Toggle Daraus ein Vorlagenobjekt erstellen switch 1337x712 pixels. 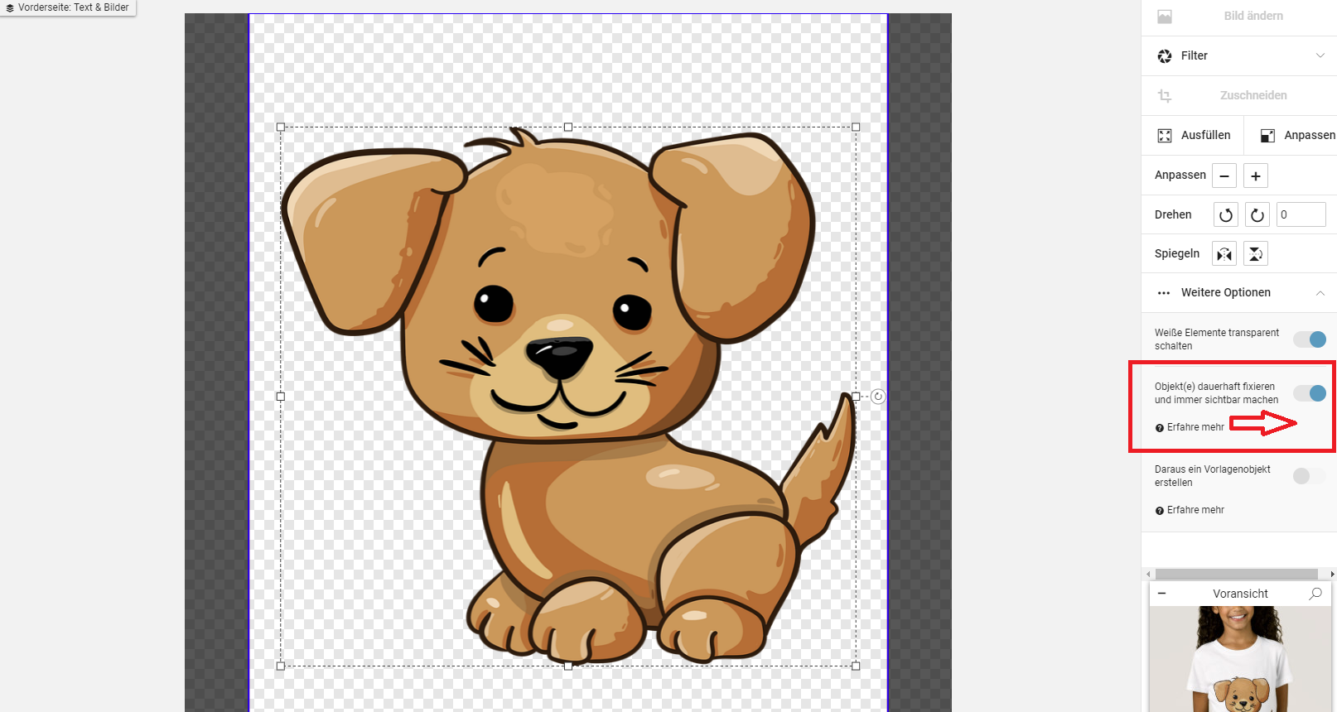click(1310, 476)
